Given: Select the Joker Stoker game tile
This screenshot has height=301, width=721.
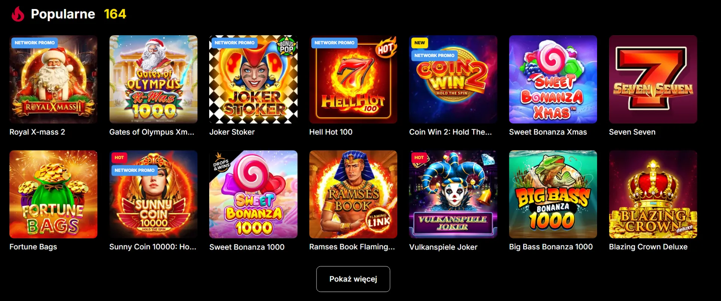Looking at the screenshot, I should [253, 80].
